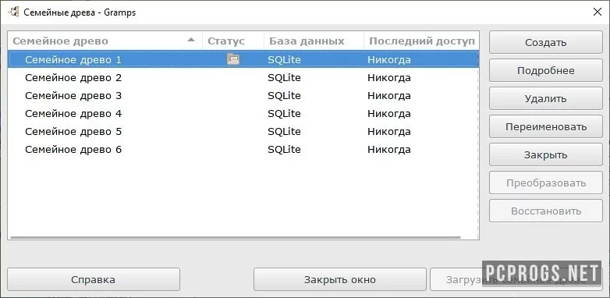
Task: Open Подробнее for the selected tree
Action: click(545, 70)
